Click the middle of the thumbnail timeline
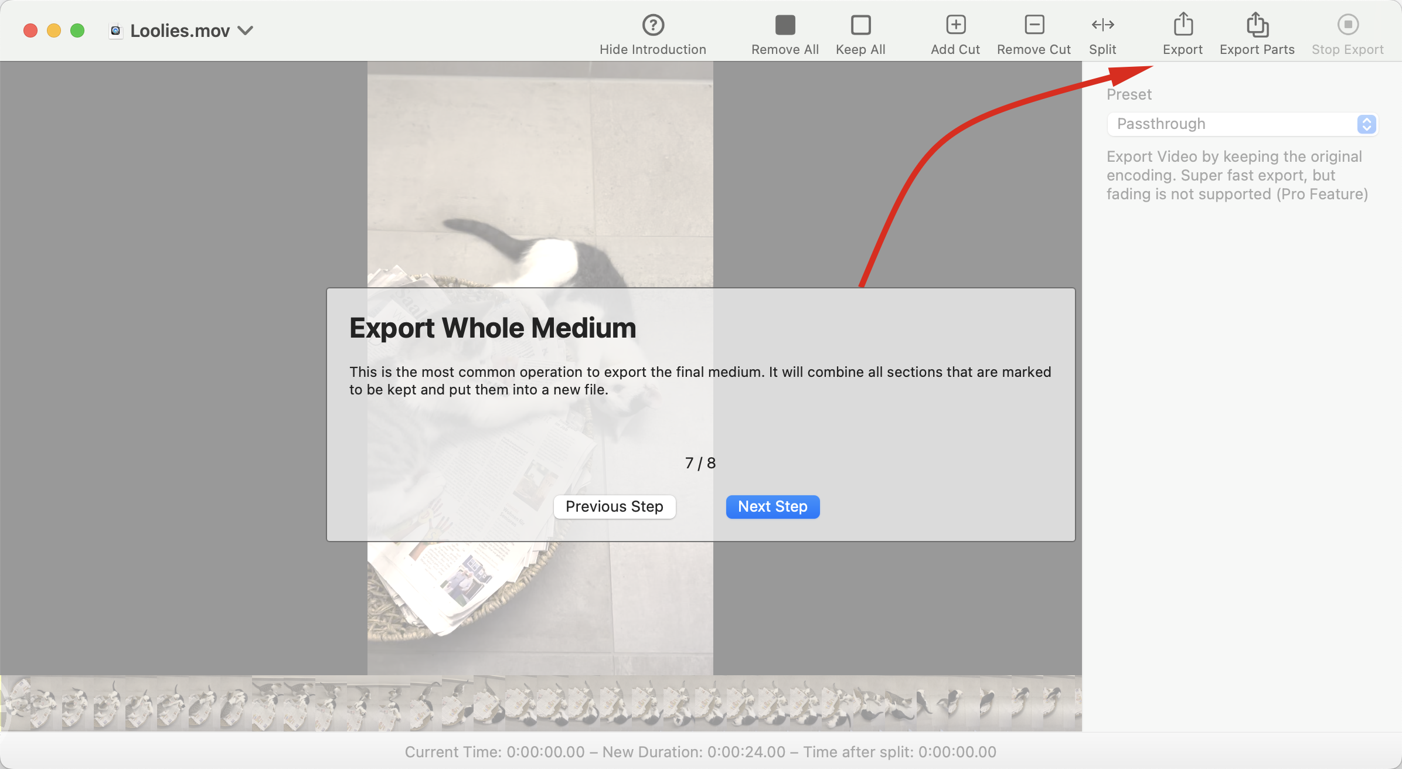Image resolution: width=1402 pixels, height=769 pixels. [540, 703]
